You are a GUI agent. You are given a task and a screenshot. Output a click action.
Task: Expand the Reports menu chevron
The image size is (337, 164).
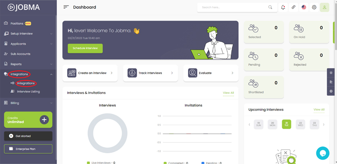[x=51, y=64]
